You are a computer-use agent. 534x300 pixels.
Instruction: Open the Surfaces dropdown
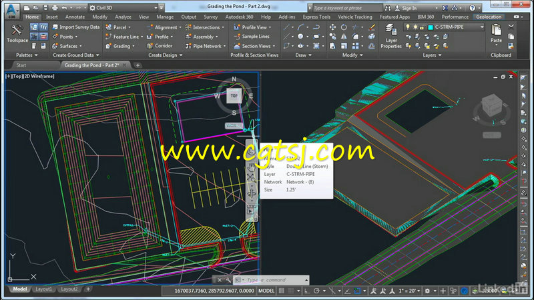[x=67, y=46]
